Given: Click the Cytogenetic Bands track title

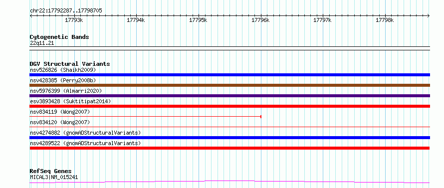Looking at the screenshot, I should click(59, 37).
